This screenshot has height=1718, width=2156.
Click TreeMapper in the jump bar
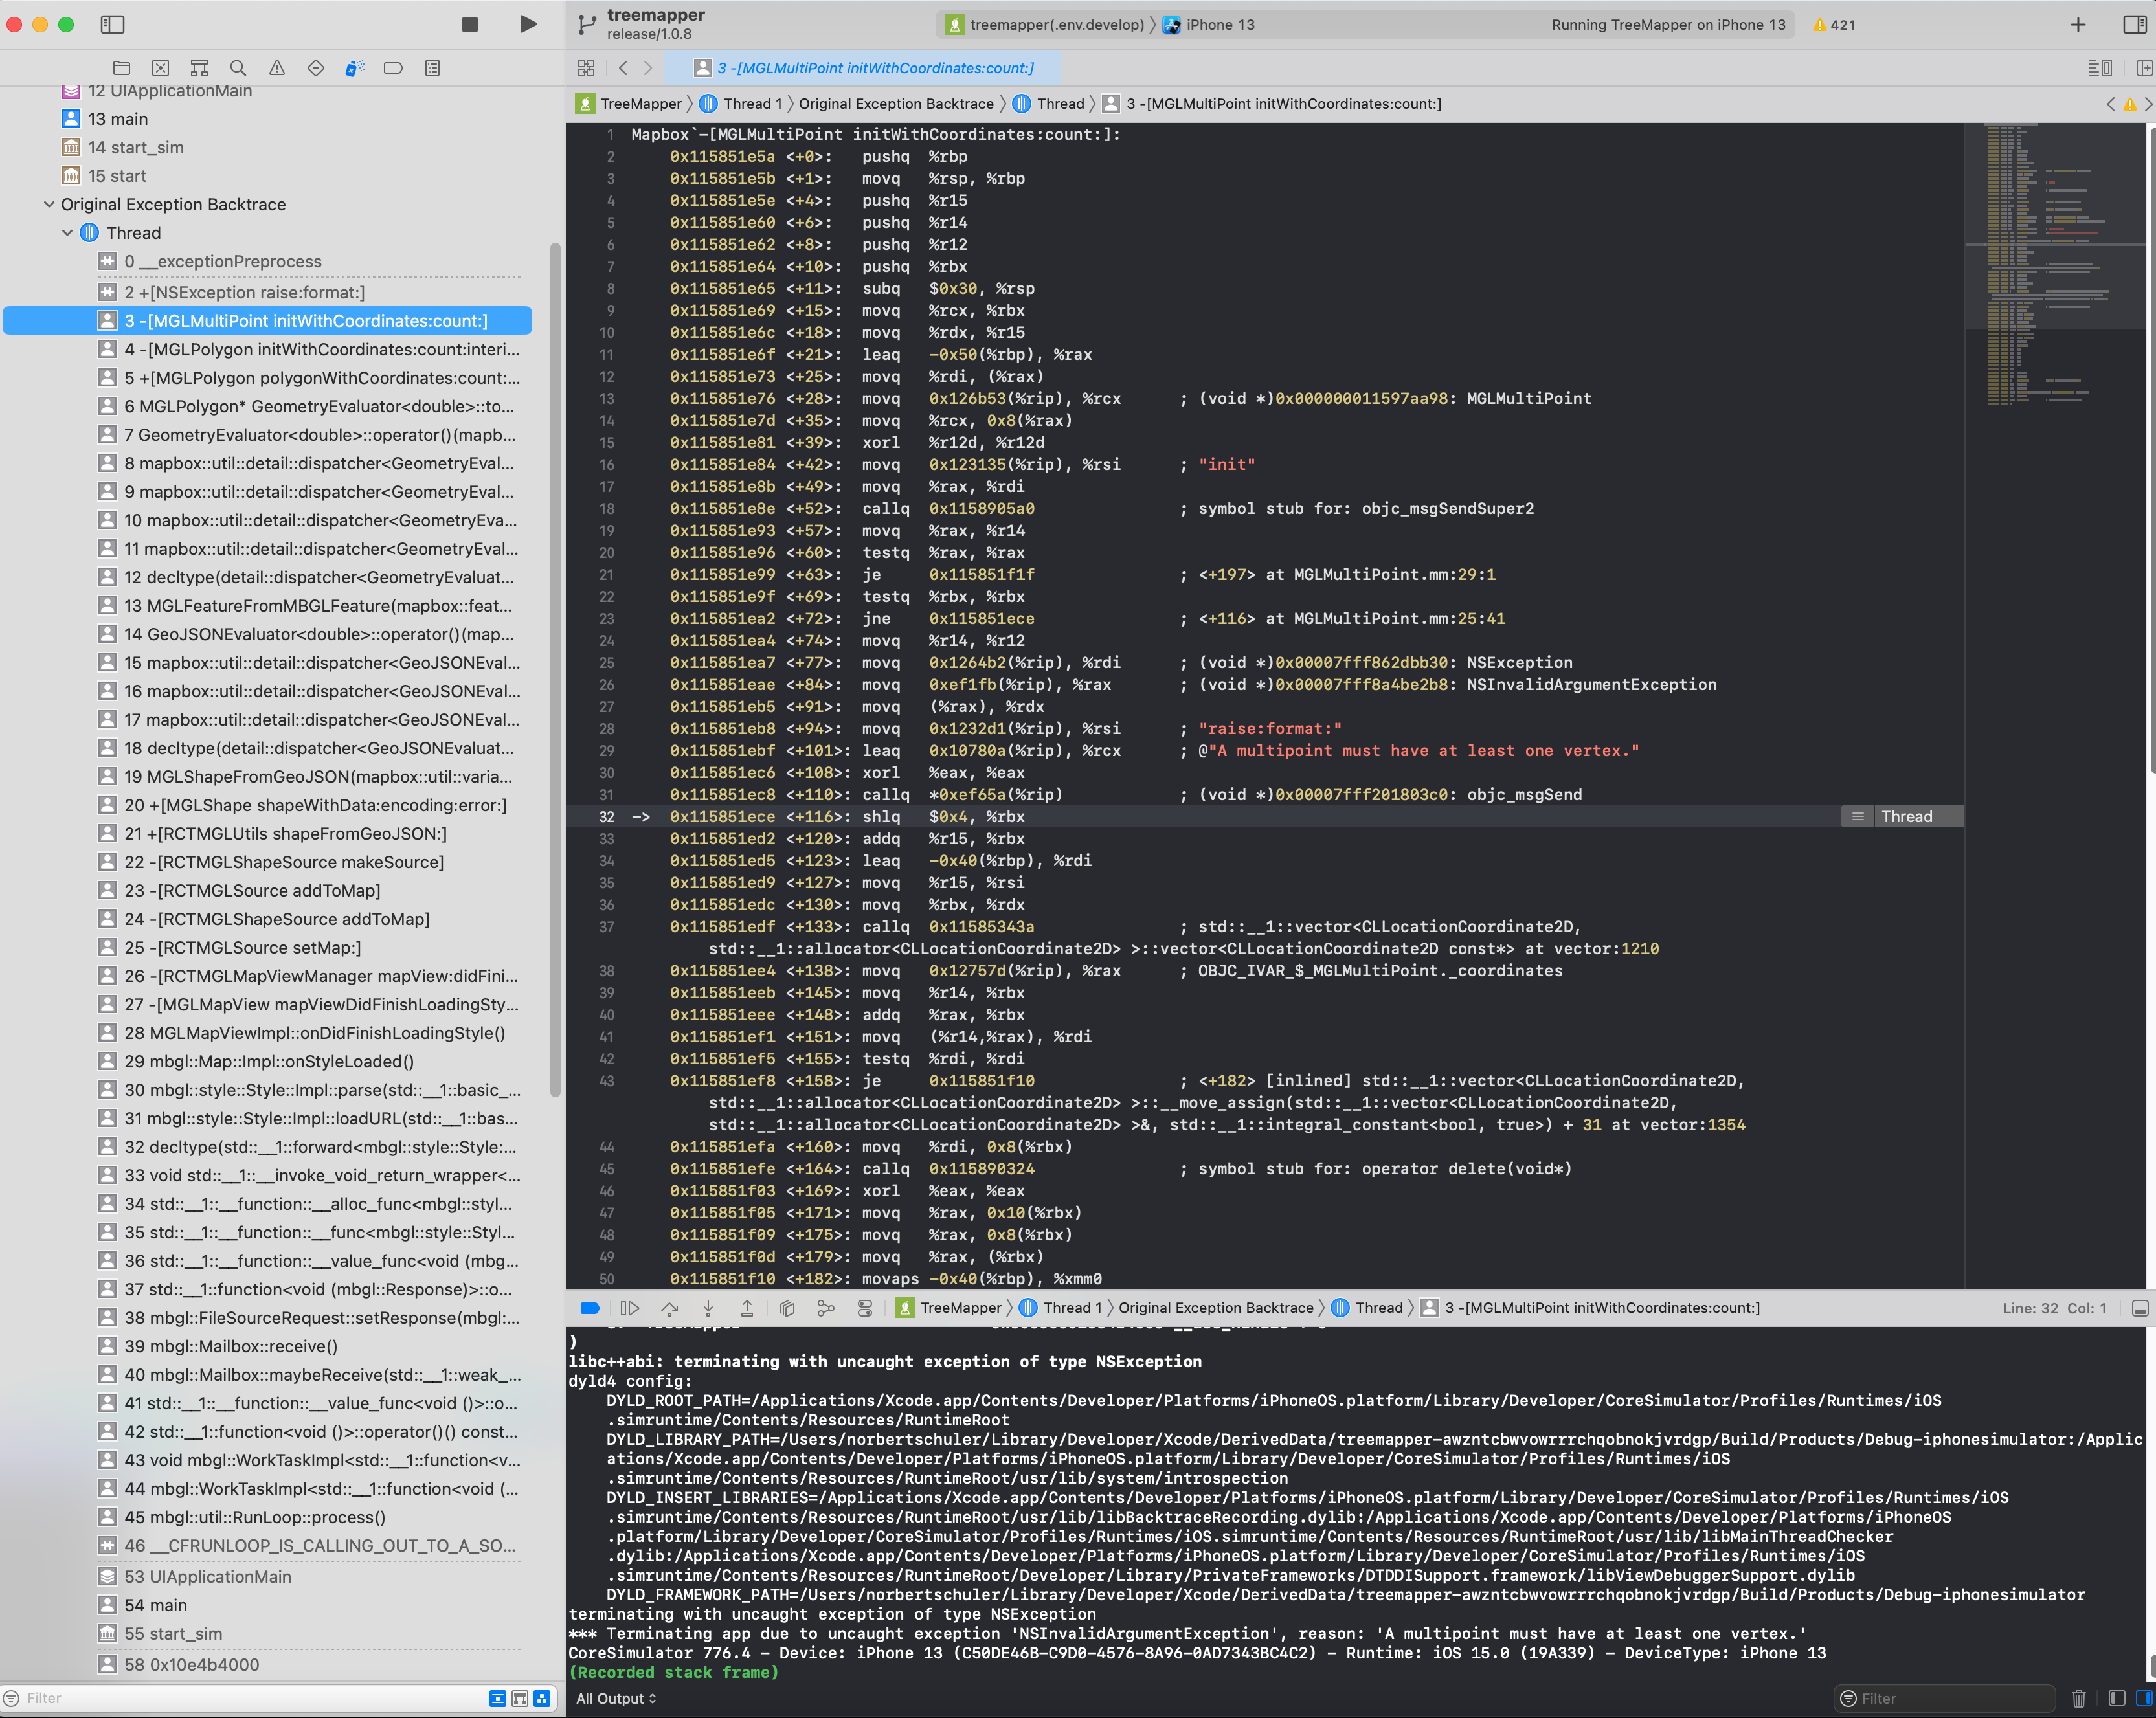click(640, 103)
